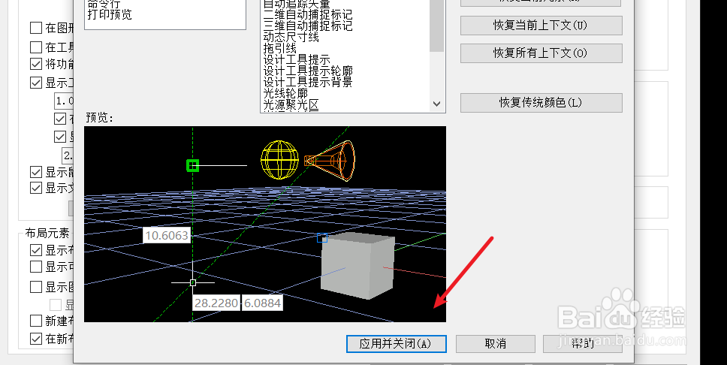Viewport: 727px width, 365px height.
Task: Click 恢复所有上下文(O) button
Action: pos(541,53)
